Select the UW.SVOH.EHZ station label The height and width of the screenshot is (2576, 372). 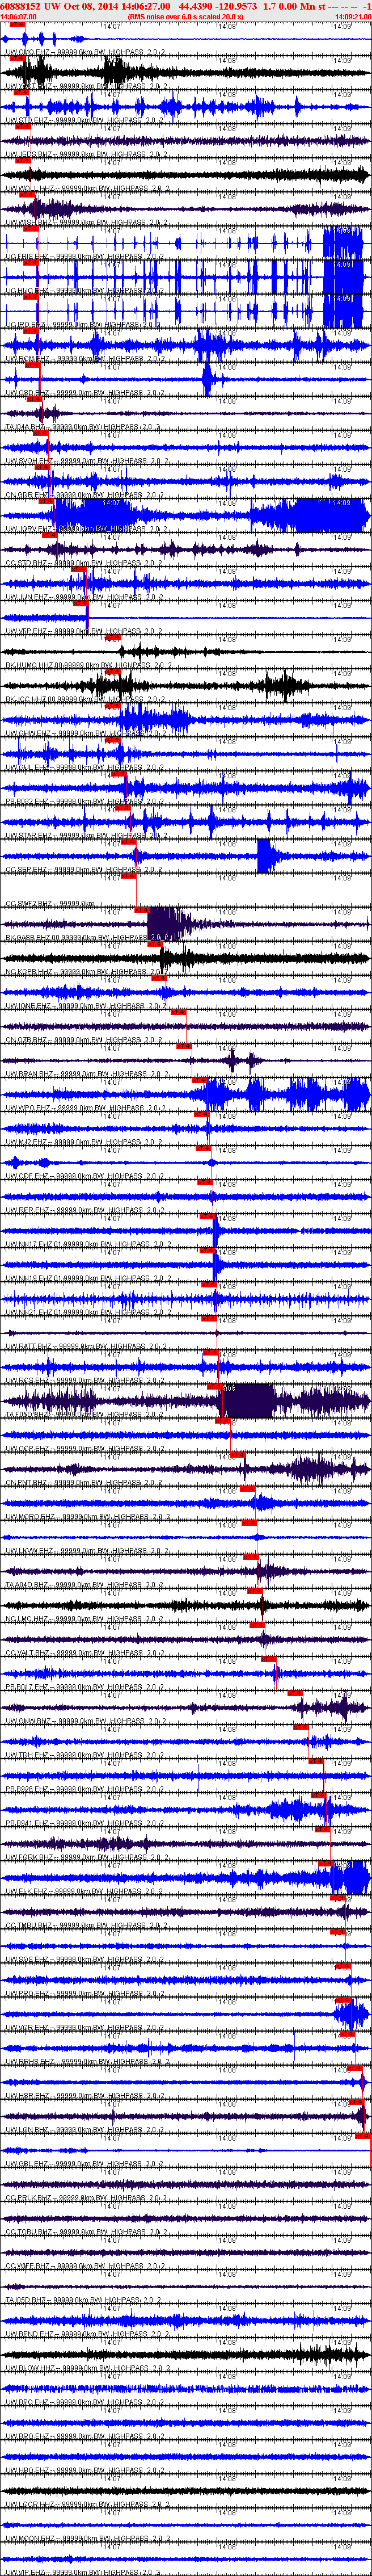coord(86,460)
